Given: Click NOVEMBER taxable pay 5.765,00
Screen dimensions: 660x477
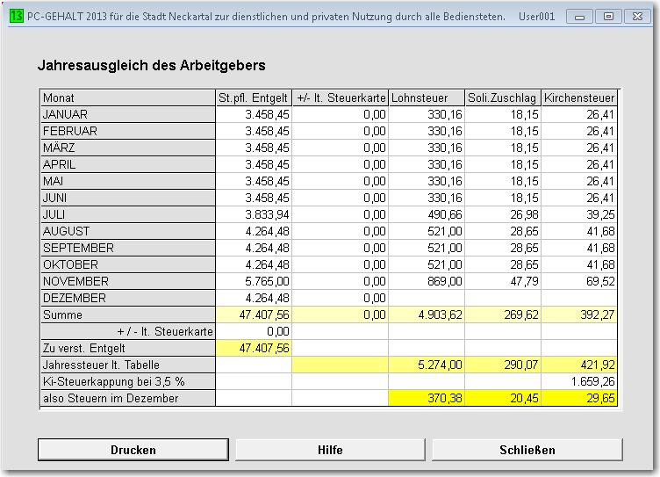Looking at the screenshot, I should 254,281.
